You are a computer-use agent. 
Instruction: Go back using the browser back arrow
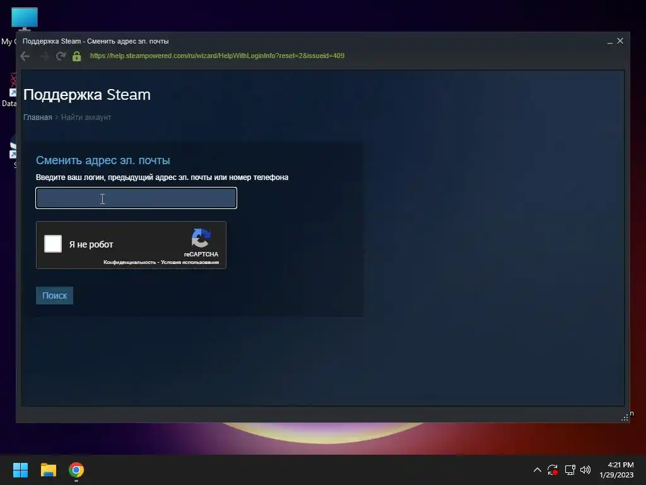[25, 56]
